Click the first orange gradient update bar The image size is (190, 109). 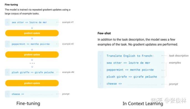(32, 33)
